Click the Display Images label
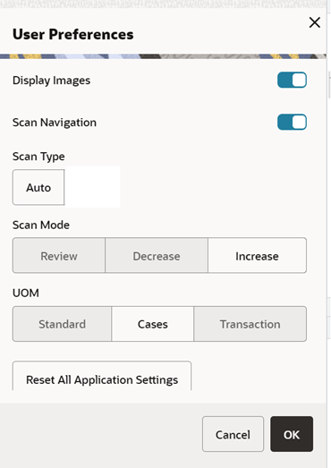331x468 pixels. click(x=51, y=81)
